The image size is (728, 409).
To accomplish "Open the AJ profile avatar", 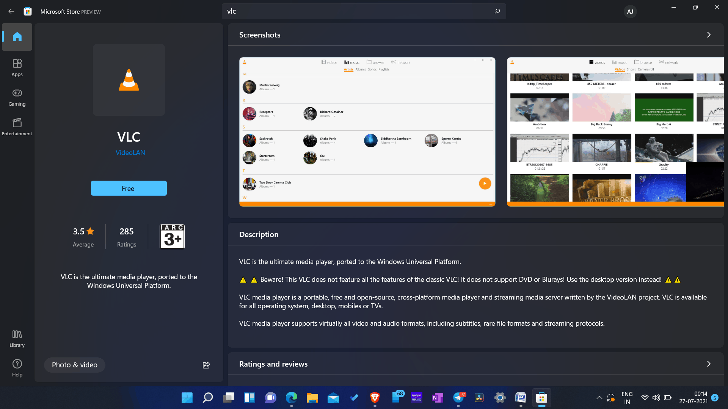I will tap(630, 11).
